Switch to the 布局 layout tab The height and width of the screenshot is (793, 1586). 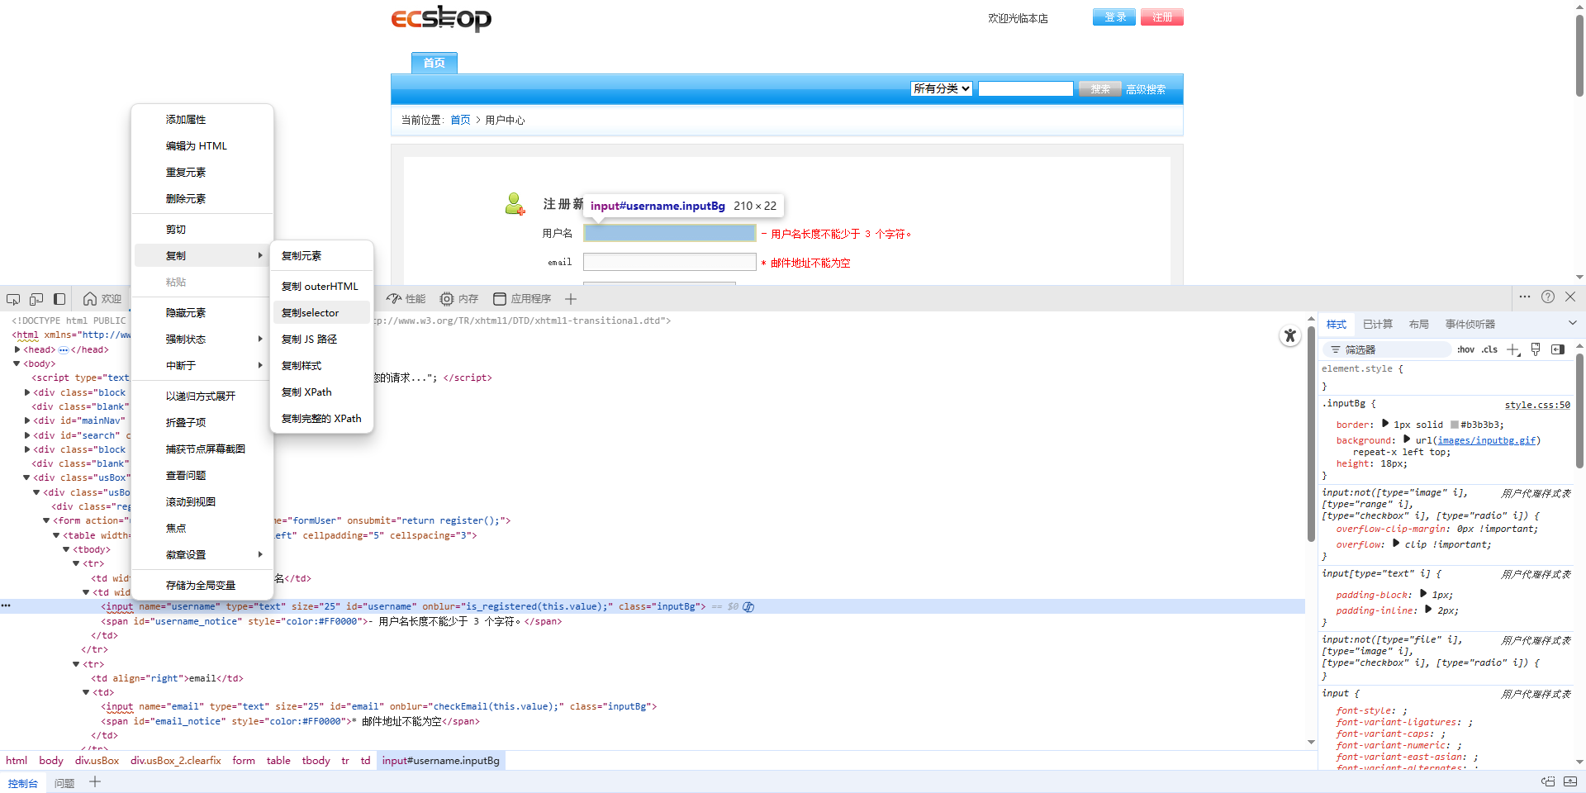coord(1418,324)
